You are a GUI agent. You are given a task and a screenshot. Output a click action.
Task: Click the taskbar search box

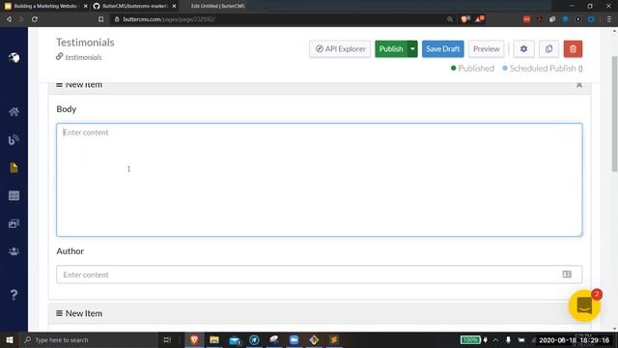click(89, 339)
